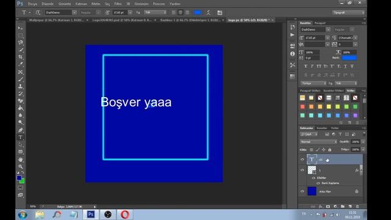Screen dimensions: 391x220
Task: Open font size dropdown in options bar
Action: pos(130,12)
